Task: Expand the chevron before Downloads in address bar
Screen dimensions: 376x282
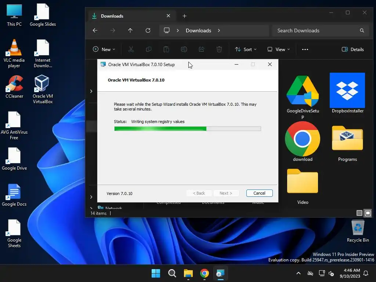Action: coord(178,30)
